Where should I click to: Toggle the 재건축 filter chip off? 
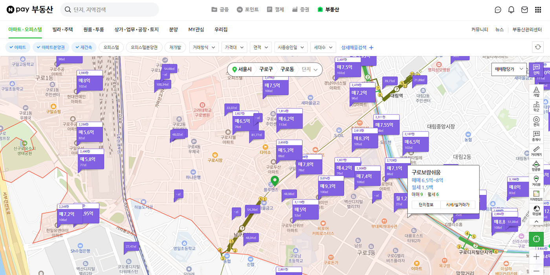tap(83, 47)
